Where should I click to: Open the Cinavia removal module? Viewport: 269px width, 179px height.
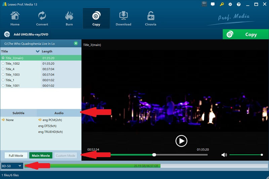click(x=150, y=19)
